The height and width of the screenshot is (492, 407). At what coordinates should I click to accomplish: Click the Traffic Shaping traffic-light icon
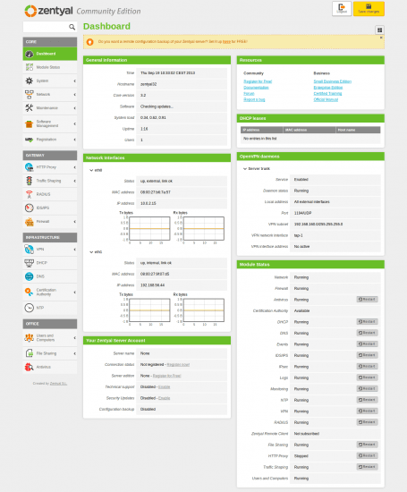pyautogui.click(x=30, y=181)
